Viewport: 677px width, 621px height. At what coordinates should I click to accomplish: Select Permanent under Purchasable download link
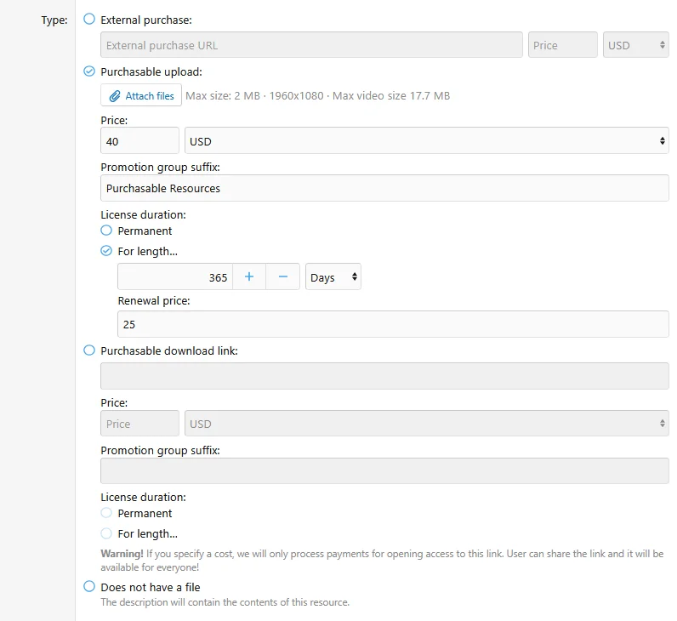point(106,513)
